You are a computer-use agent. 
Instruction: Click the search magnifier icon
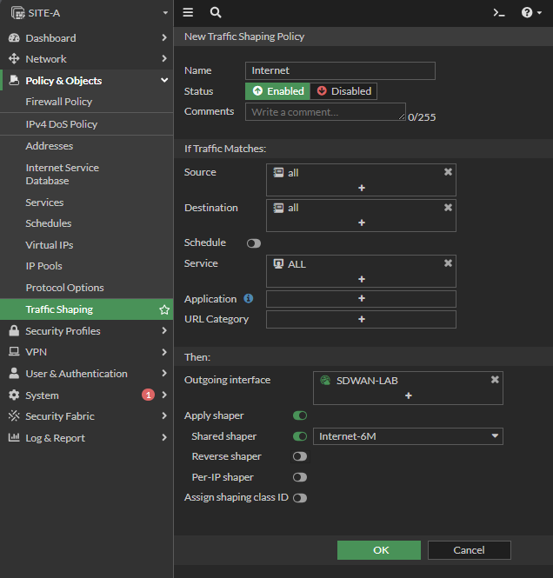click(216, 13)
